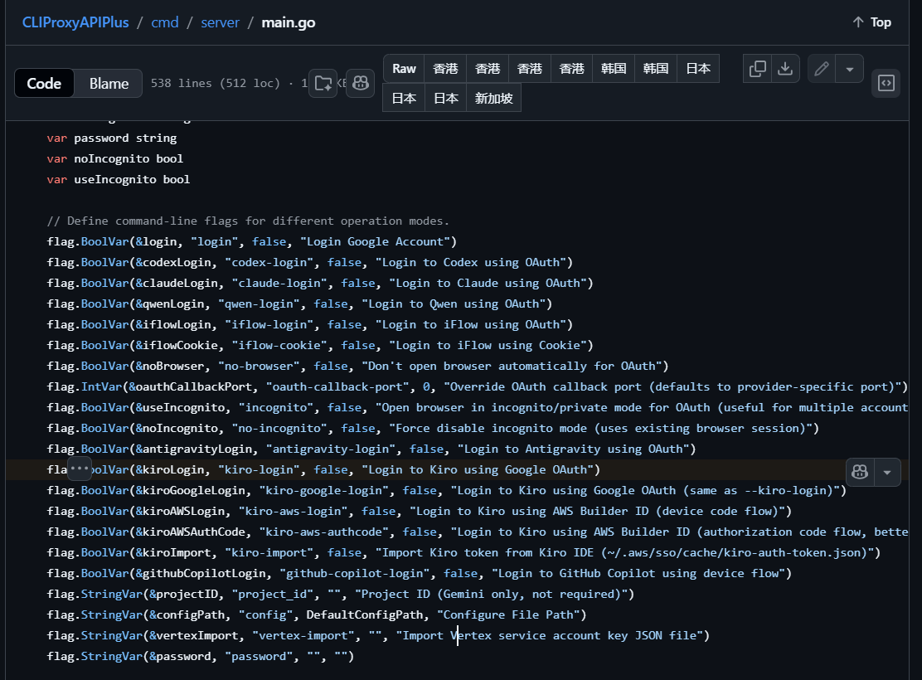This screenshot has height=680, width=922.
Task: Click flag.IntVar on the oauthCallbackPort line
Action: point(84,386)
